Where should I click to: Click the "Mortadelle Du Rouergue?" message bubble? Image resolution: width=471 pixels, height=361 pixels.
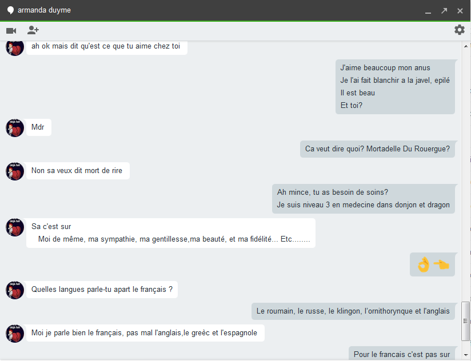[x=377, y=149]
